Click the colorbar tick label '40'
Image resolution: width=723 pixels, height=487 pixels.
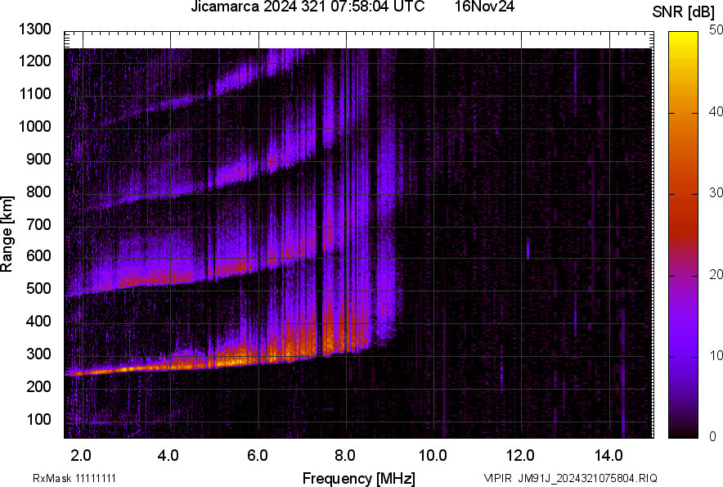(716, 111)
